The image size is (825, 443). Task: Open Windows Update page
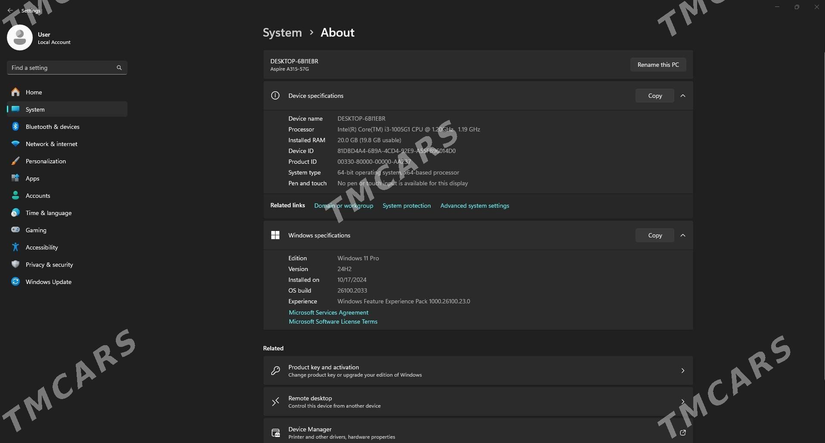tap(67, 282)
